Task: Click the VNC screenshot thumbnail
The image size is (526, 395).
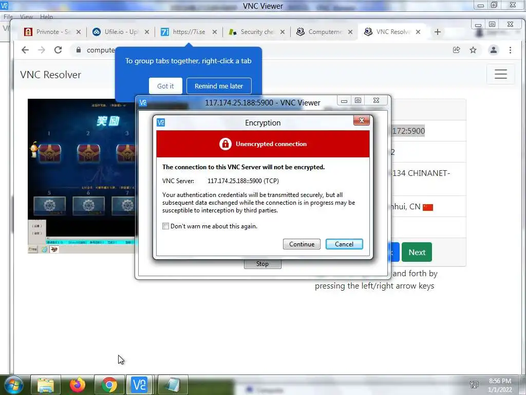Action: coord(82,176)
